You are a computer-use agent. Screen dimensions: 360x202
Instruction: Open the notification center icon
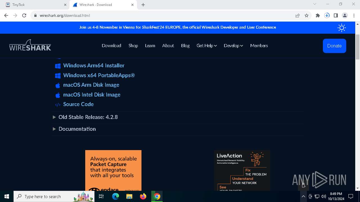[x=351, y=196]
